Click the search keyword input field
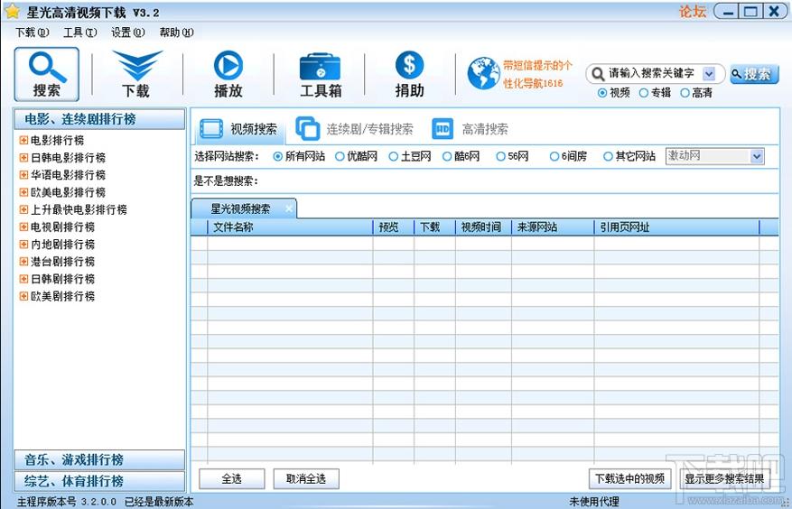 pyautogui.click(x=652, y=74)
